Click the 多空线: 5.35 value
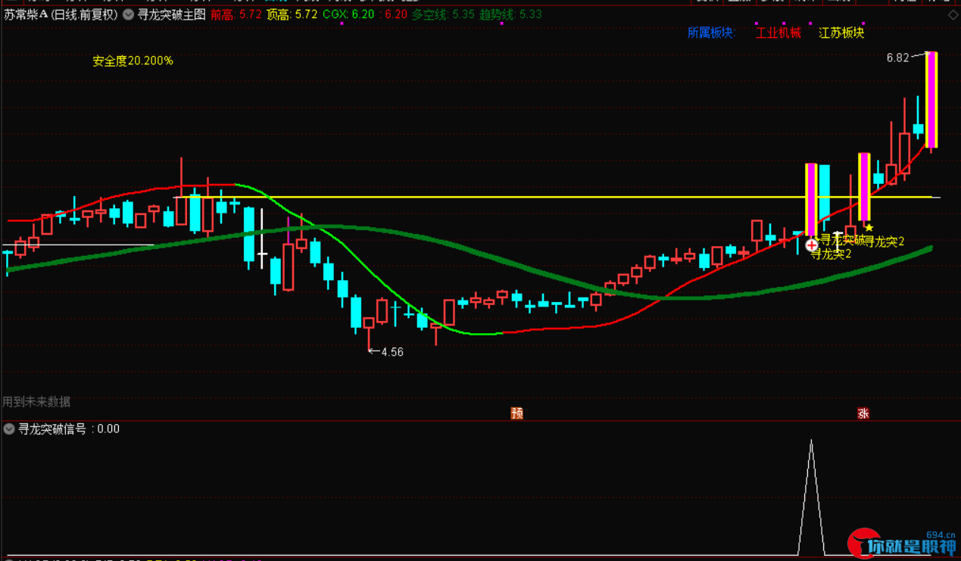 click(x=443, y=14)
